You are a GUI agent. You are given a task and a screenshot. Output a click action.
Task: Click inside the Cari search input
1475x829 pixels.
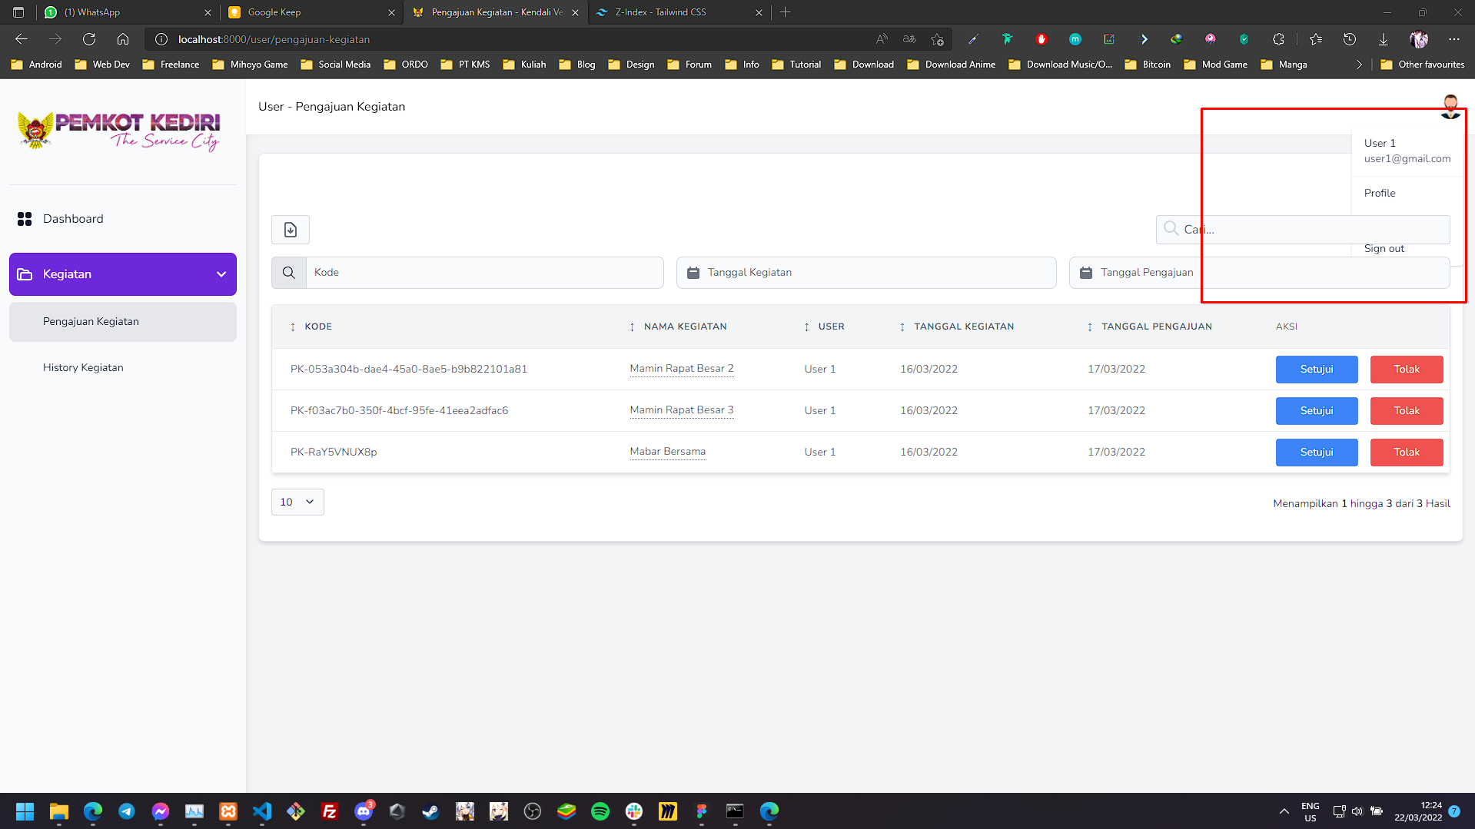pyautogui.click(x=1268, y=229)
